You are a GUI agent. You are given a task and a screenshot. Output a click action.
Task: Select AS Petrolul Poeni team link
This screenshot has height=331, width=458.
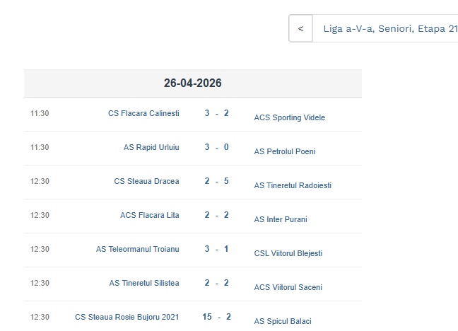tap(284, 151)
